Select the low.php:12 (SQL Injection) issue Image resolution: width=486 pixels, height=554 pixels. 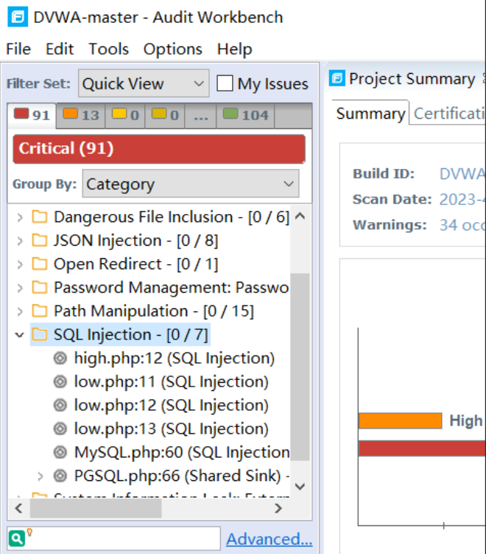pyautogui.click(x=172, y=405)
